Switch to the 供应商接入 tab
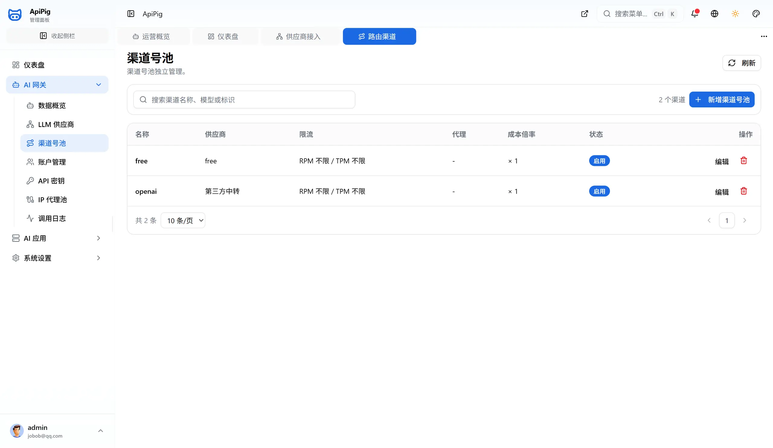This screenshot has height=448, width=773. tap(298, 37)
